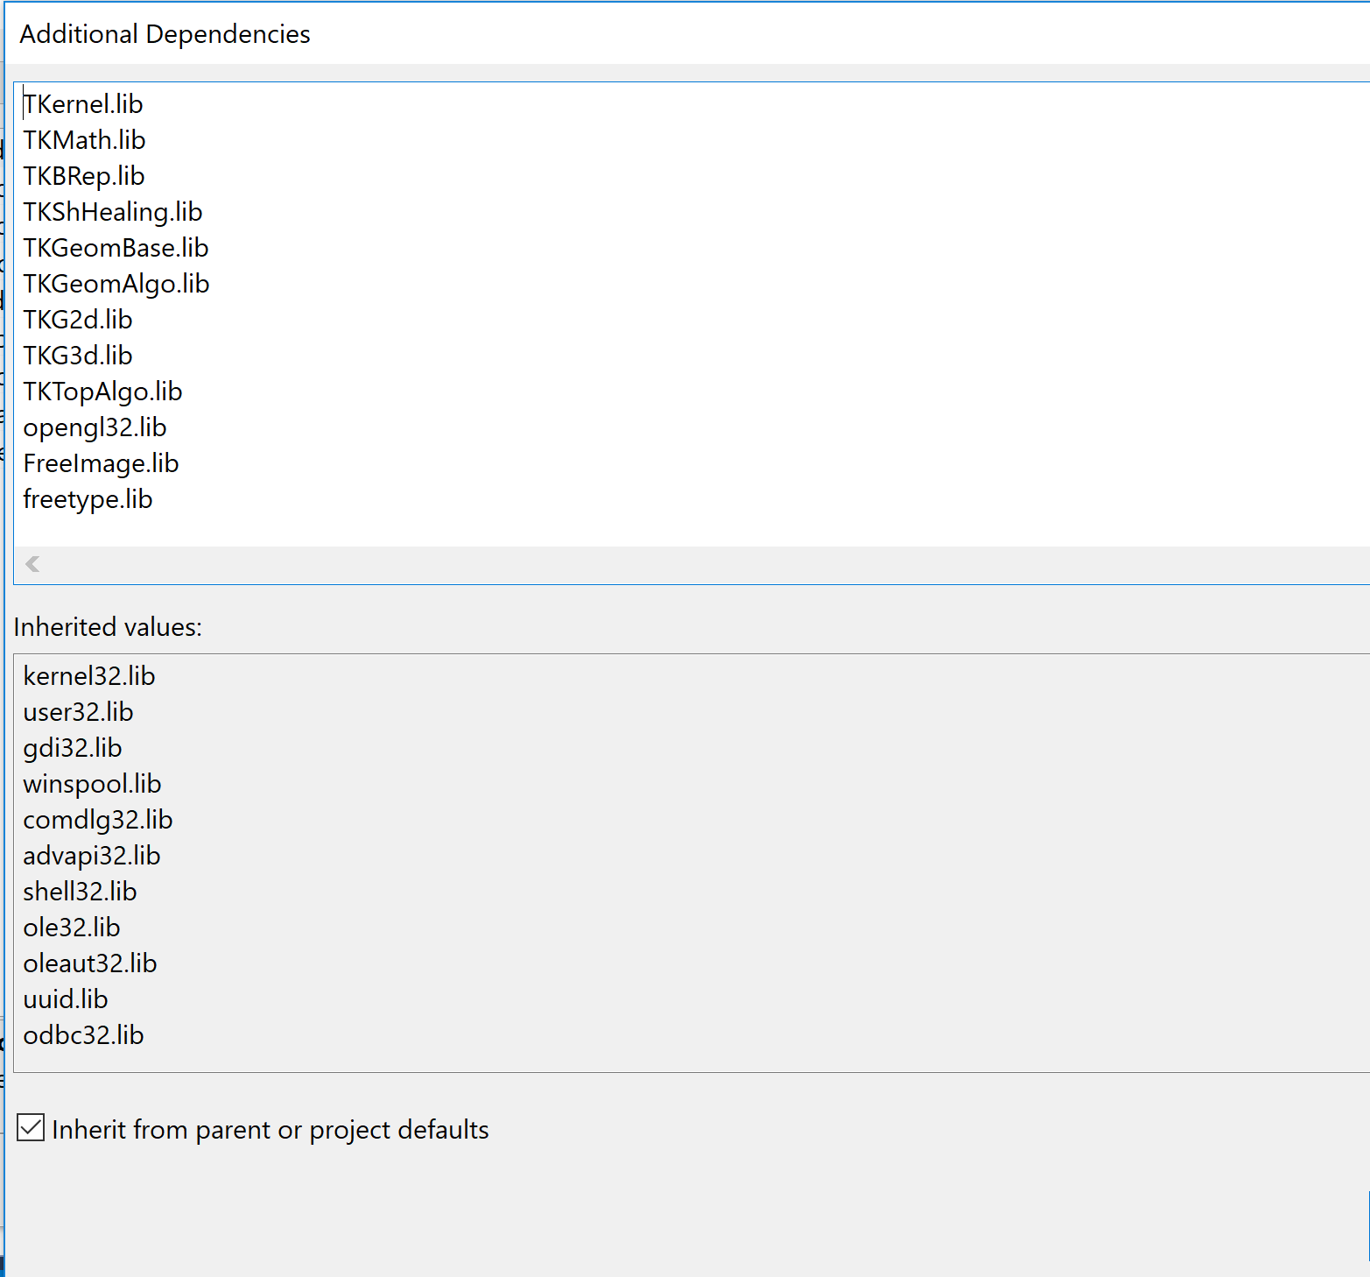1370x1277 pixels.
Task: Click oleaut32.lib in the inherited list
Action: point(90,963)
